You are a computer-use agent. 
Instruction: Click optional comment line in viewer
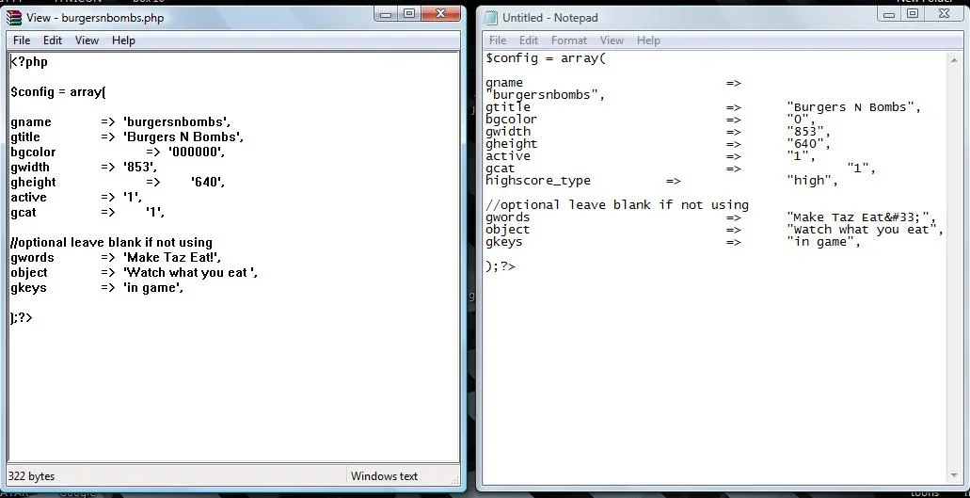tap(111, 243)
